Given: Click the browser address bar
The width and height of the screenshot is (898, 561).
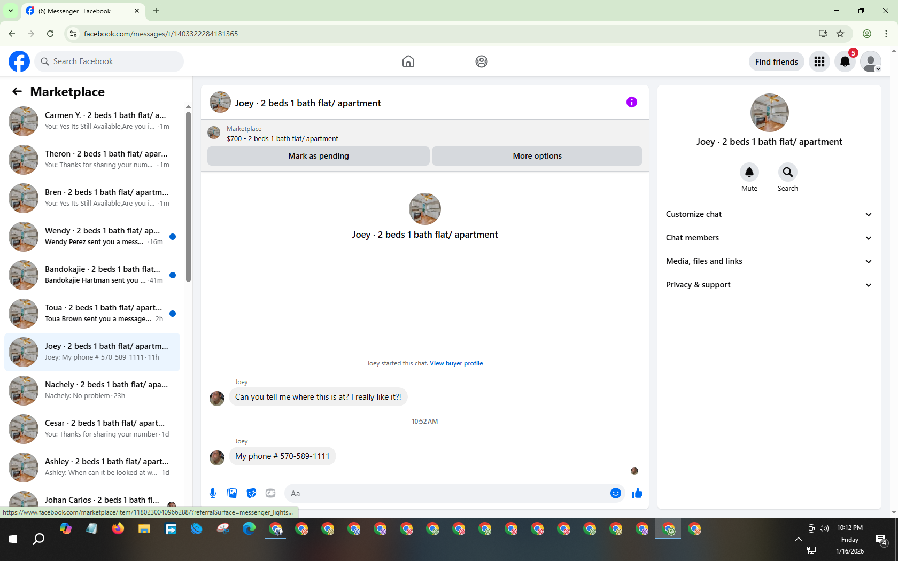Looking at the screenshot, I should tap(428, 34).
